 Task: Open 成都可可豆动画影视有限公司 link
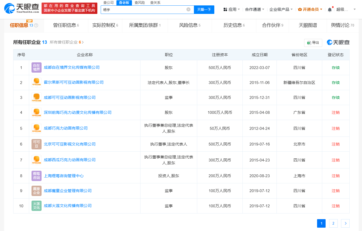pos(70,98)
